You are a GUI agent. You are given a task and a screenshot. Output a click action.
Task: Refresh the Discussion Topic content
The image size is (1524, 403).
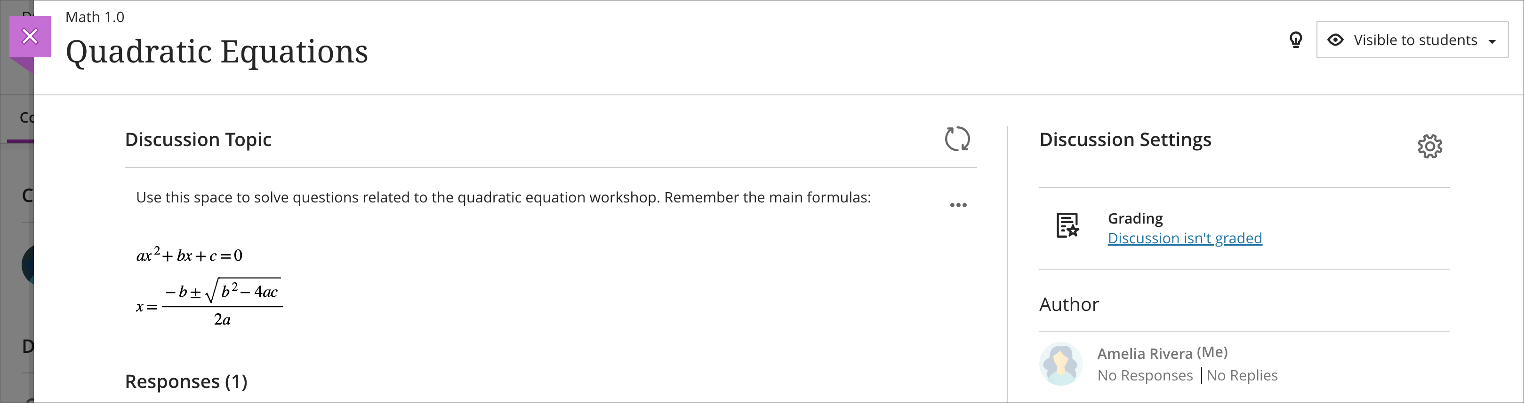click(958, 139)
